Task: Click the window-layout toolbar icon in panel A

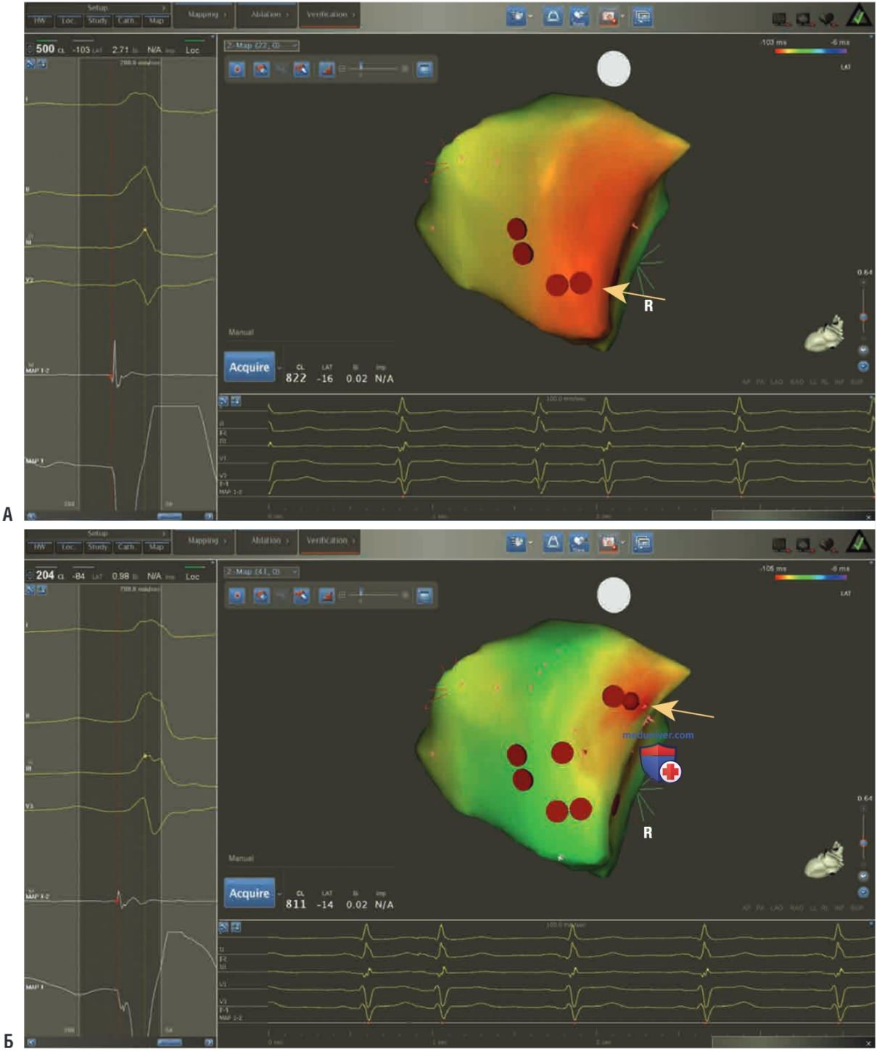Action: click(424, 69)
